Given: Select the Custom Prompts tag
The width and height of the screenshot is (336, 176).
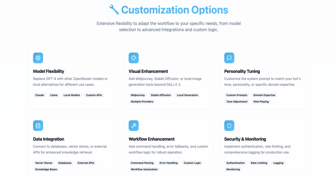Looking at the screenshot, I should point(237,95).
